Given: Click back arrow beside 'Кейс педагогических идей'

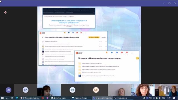Looking at the screenshot, I should 43,37.
